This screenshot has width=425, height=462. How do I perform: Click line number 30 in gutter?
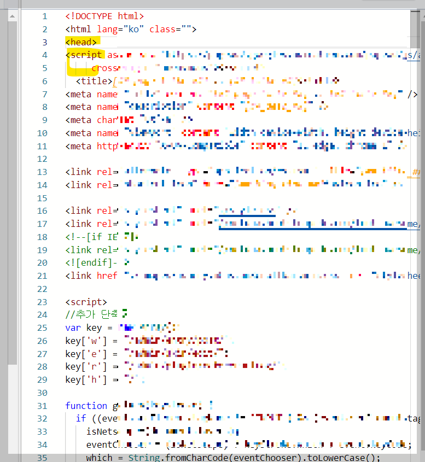(x=42, y=393)
